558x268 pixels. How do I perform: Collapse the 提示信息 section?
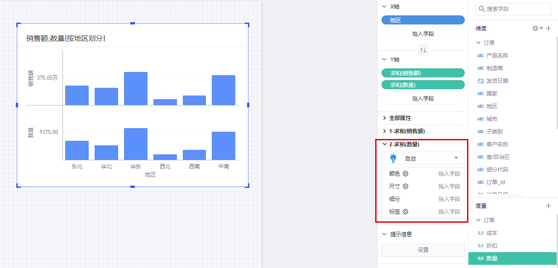click(385, 234)
